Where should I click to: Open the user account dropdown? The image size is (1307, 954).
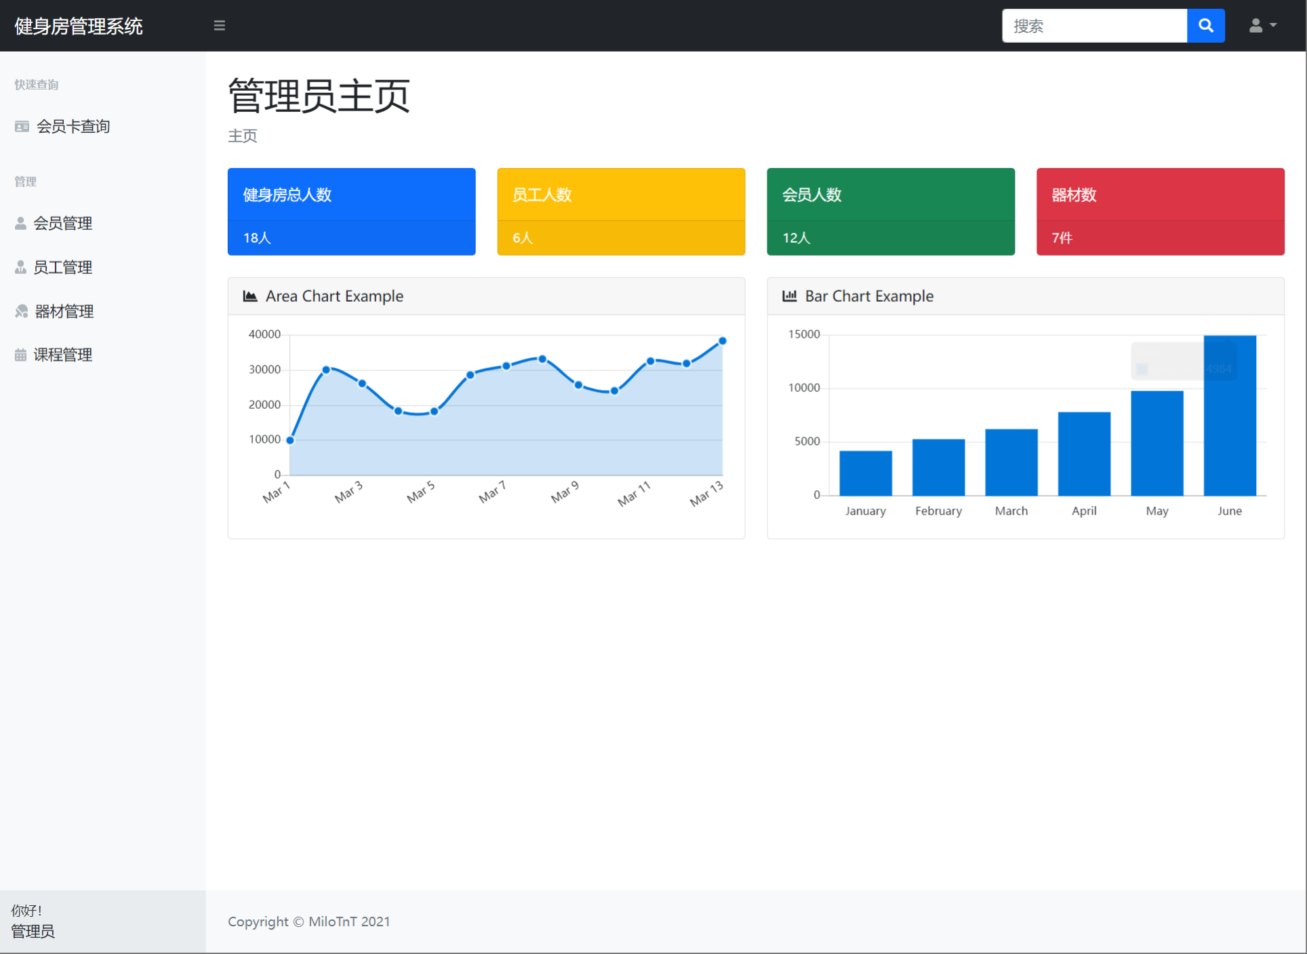tap(1262, 26)
